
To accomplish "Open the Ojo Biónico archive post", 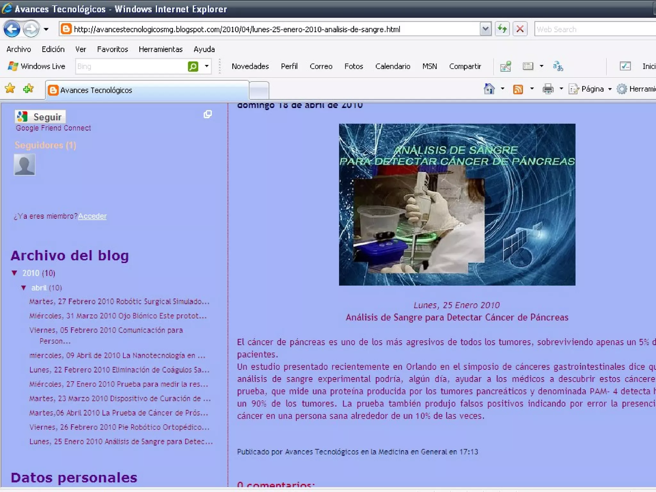I will [118, 316].
